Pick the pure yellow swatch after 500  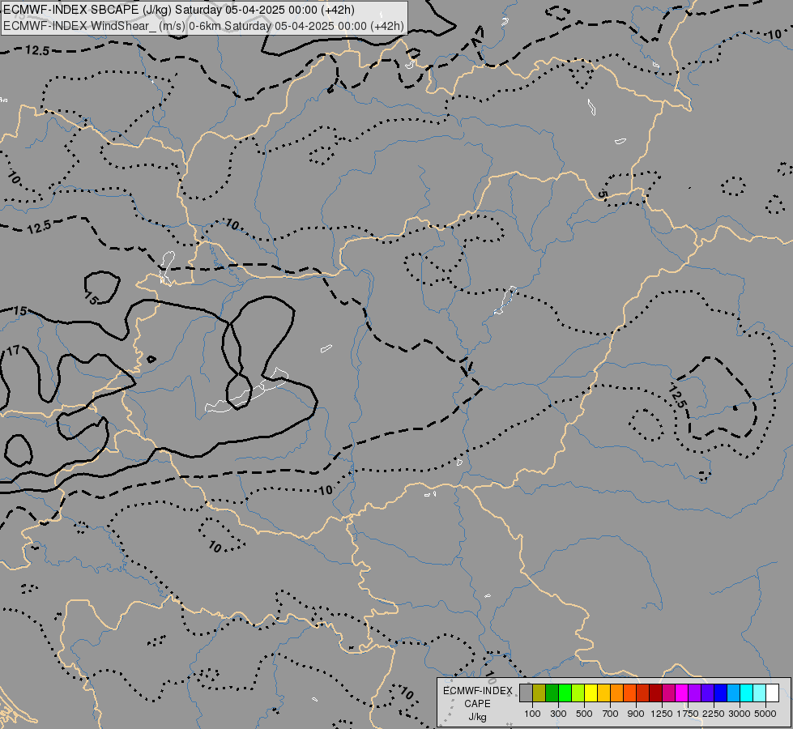click(x=590, y=693)
